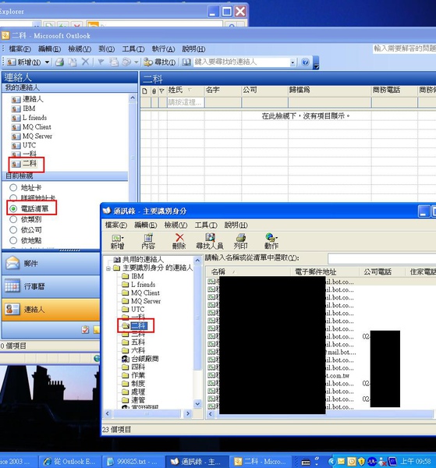Click the flag column header icon
This screenshot has height=468, width=436.
[x=161, y=90]
